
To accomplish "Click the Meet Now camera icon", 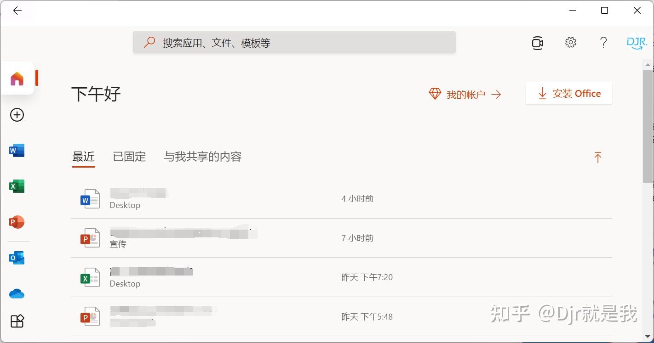I will [538, 43].
